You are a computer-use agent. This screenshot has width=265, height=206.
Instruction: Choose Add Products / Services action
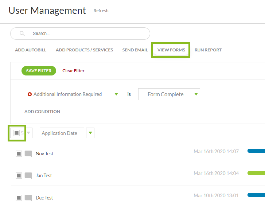click(84, 50)
